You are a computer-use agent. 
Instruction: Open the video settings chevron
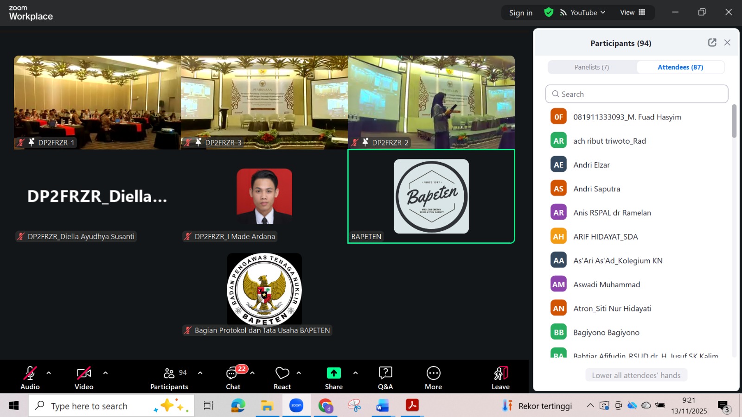pos(105,373)
